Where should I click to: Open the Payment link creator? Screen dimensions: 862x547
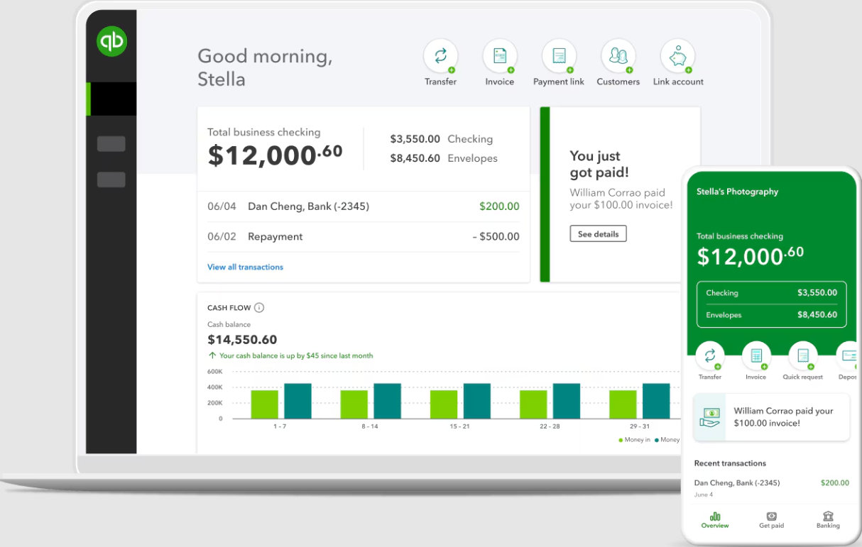tap(559, 55)
